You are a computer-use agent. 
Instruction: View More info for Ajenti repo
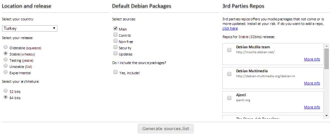(x=312, y=107)
